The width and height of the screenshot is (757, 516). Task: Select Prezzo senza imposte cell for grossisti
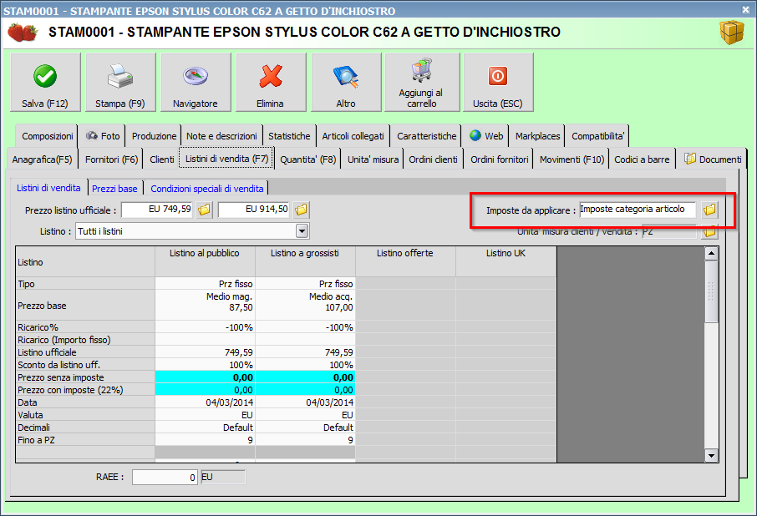305,377
